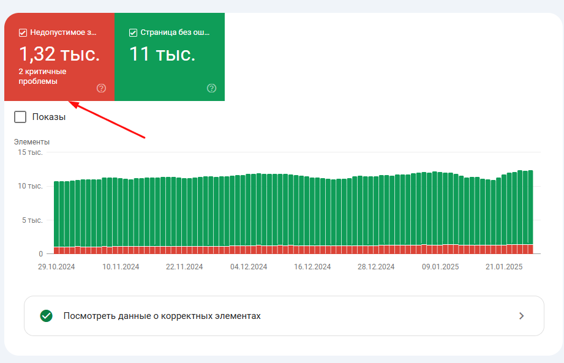This screenshot has width=564, height=363.
Task: Click '2 критичные проблемы' text in red card
Action: (42, 77)
